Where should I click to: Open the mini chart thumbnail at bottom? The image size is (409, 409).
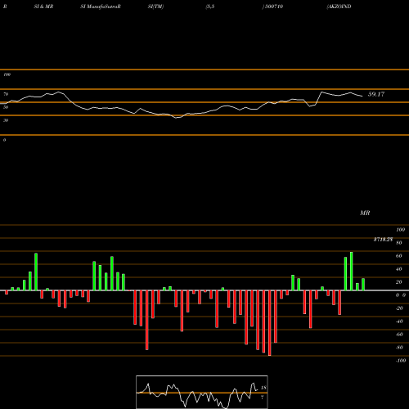click(202, 392)
